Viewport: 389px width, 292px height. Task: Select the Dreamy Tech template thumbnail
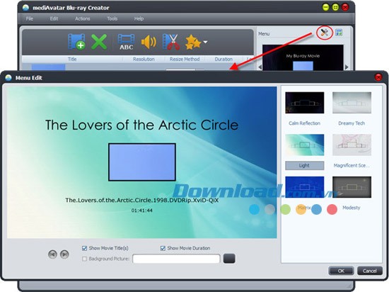(352, 103)
